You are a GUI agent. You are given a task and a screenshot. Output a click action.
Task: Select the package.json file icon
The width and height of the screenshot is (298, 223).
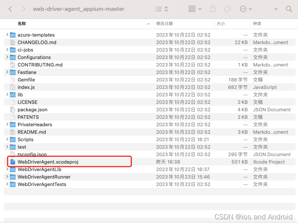pos(13,109)
